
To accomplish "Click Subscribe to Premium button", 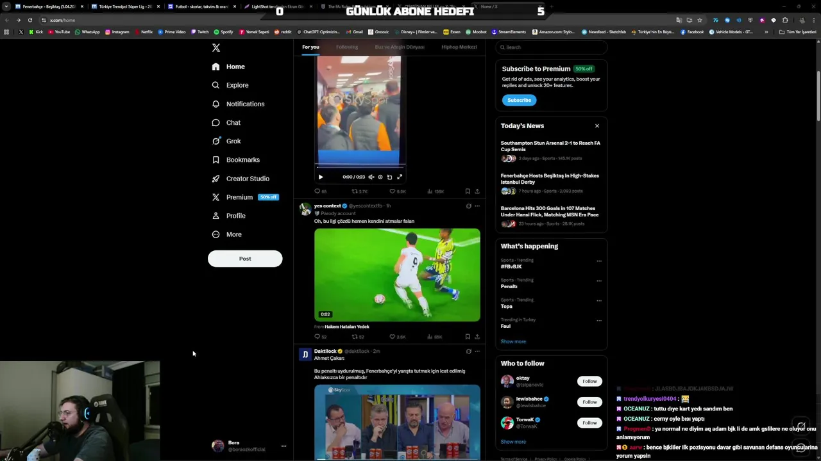I will [x=519, y=101].
